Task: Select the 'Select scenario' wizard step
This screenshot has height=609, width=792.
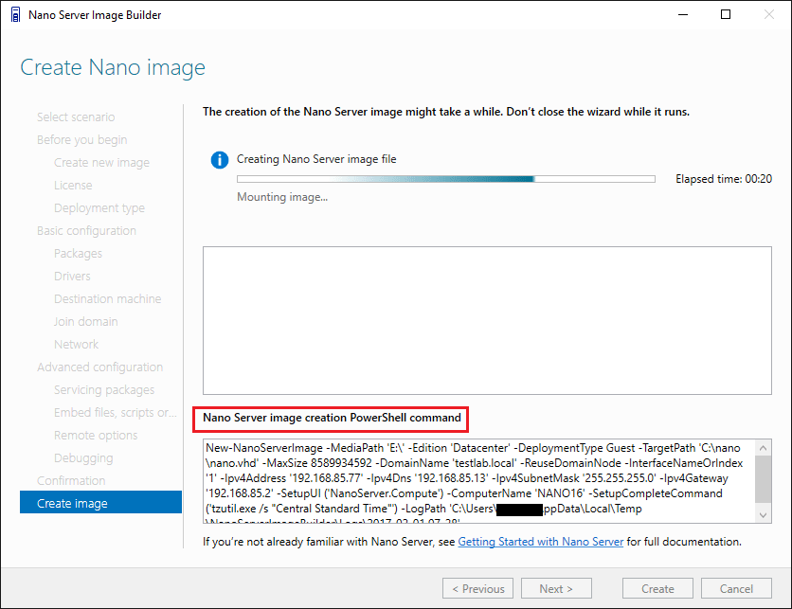Action: point(76,117)
